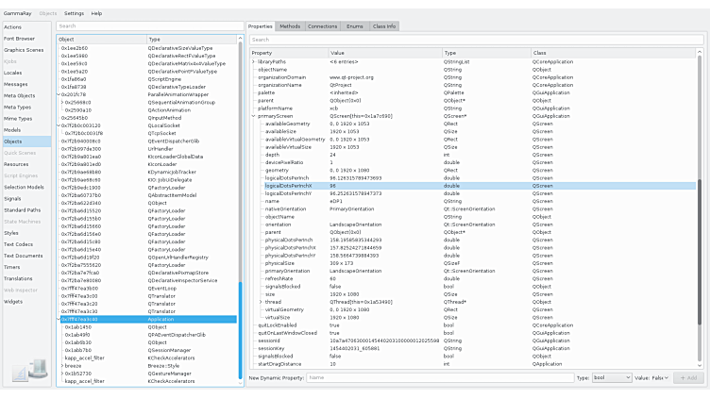Switch to the Methods tab

[290, 26]
